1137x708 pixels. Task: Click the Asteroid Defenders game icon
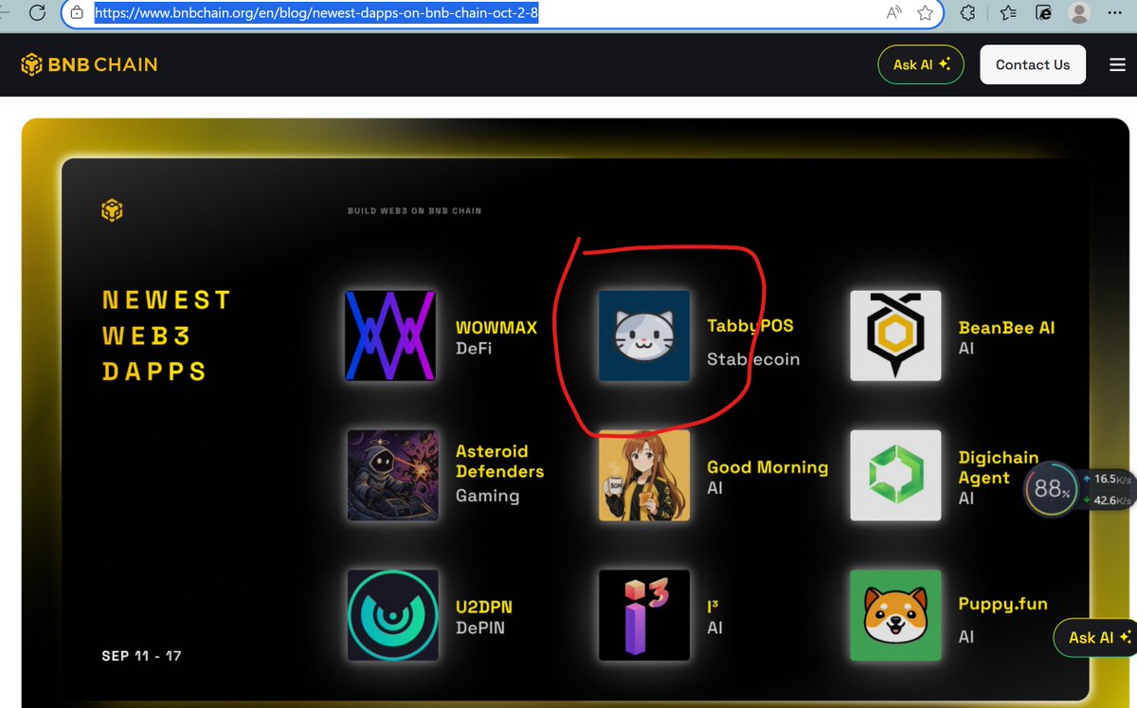[392, 476]
